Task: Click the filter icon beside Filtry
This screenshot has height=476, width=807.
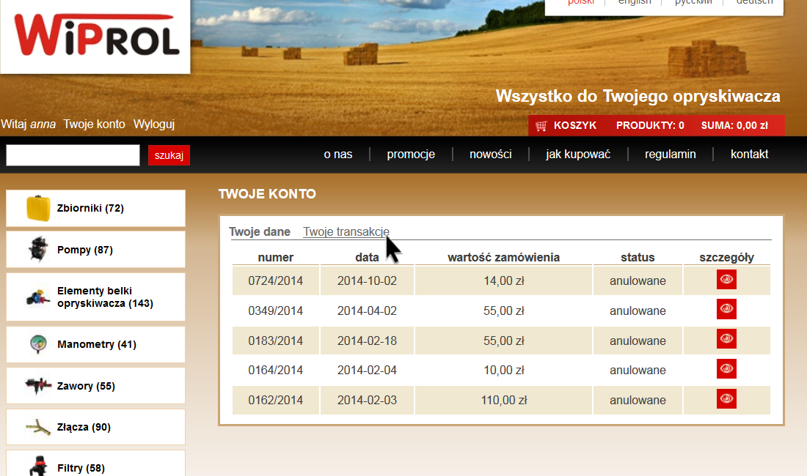Action: coord(38,466)
